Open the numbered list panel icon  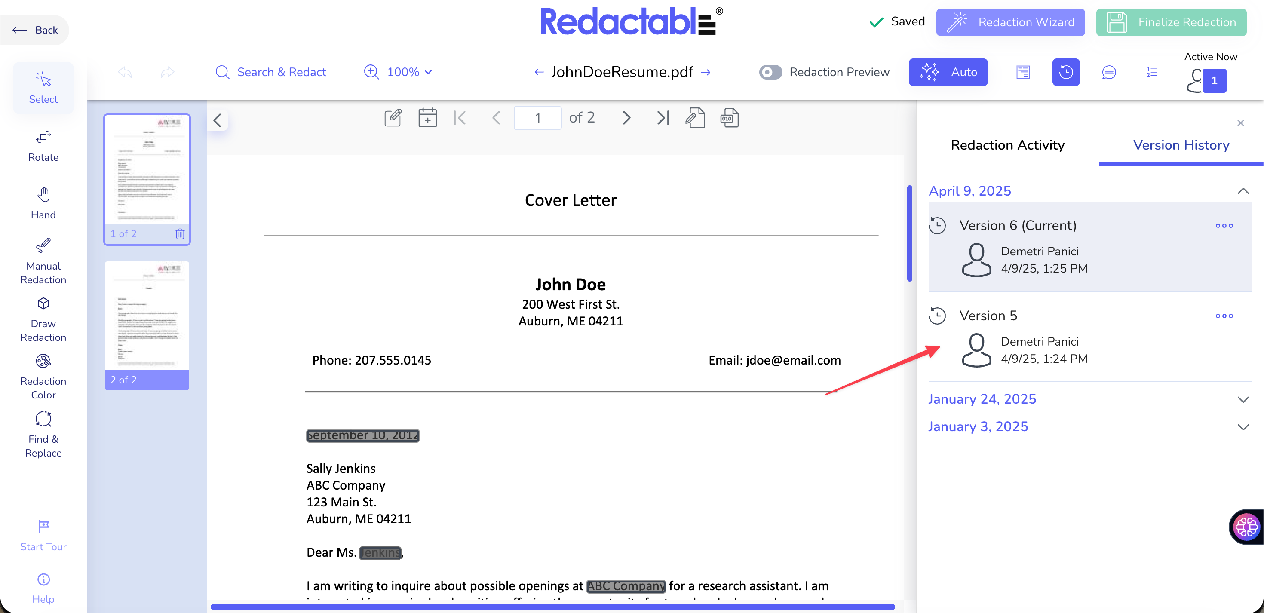click(1152, 72)
